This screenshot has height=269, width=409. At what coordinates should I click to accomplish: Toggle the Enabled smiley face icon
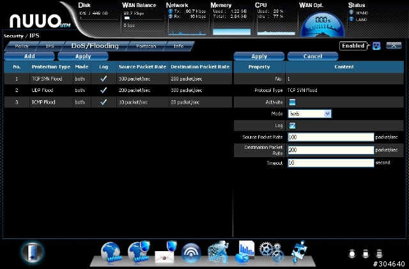pyautogui.click(x=376, y=46)
